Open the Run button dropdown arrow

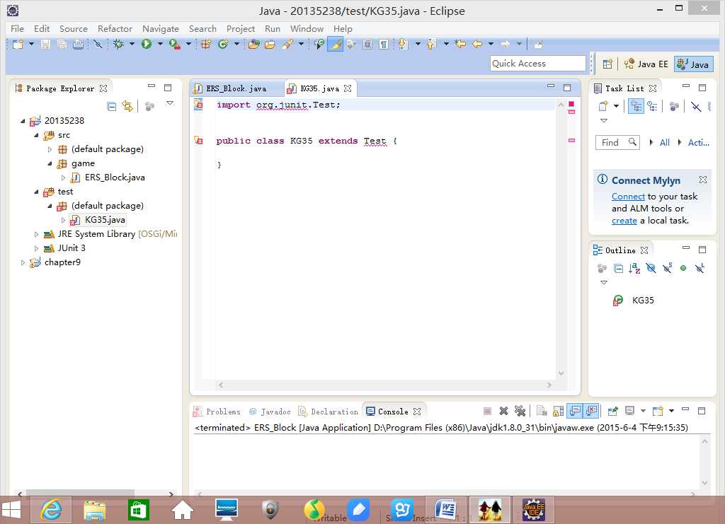(160, 45)
